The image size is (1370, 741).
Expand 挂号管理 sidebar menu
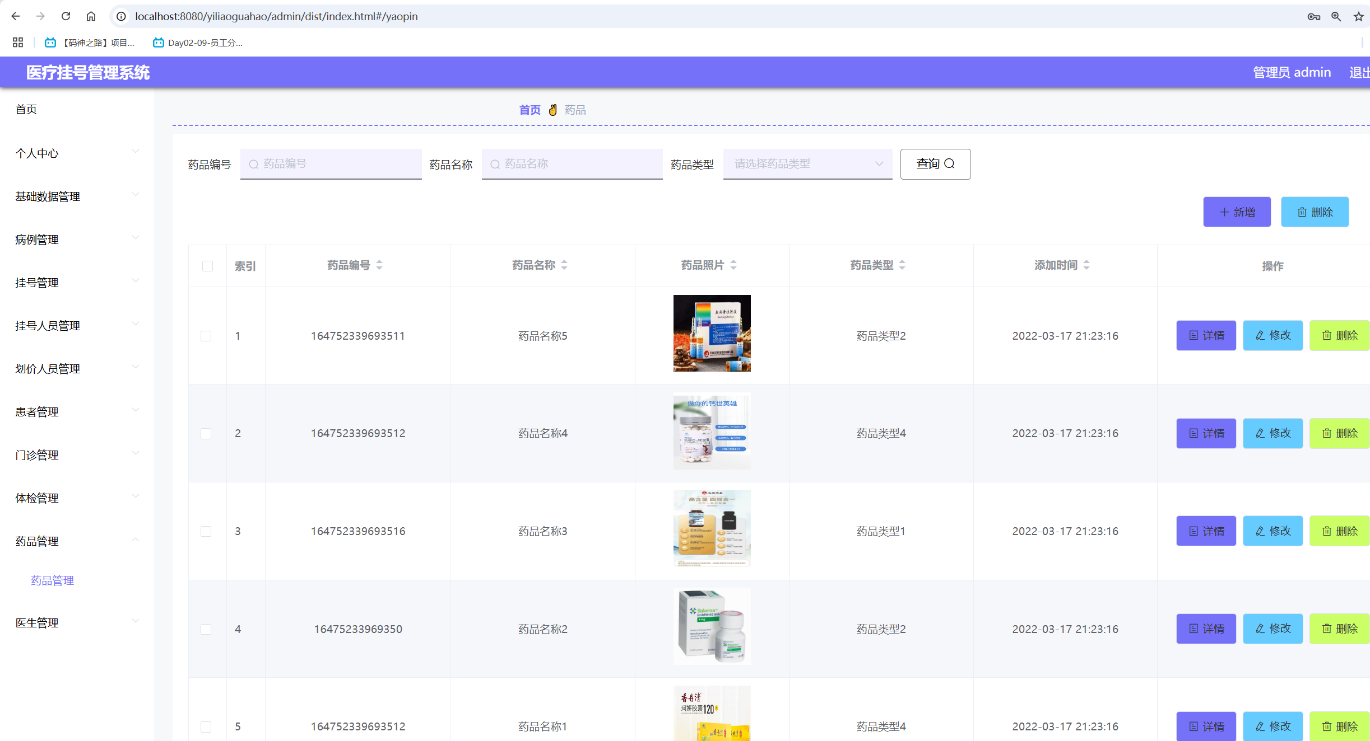pyautogui.click(x=77, y=283)
